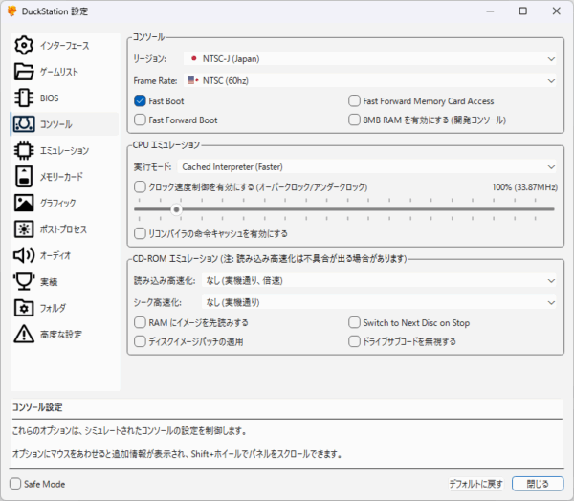Image resolution: width=574 pixels, height=501 pixels.
Task: Click the 実績 trophy icon
Action: pyautogui.click(x=24, y=281)
